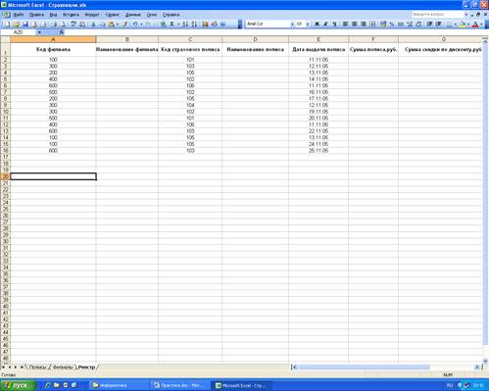Switch to the Филиалы sheet tab
The width and height of the screenshot is (489, 391).
(x=63, y=367)
